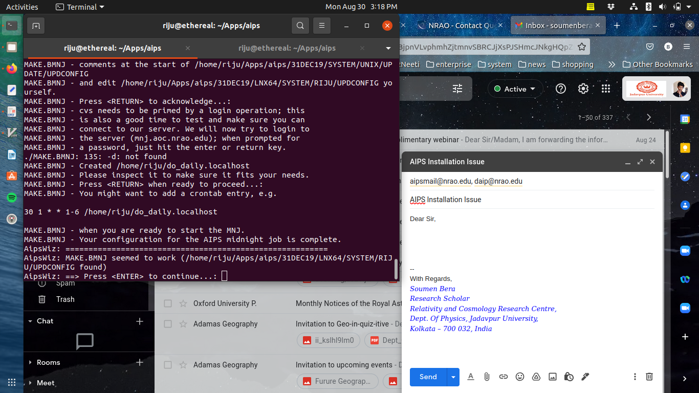The image size is (699, 393).
Task: Discard draft with the trash icon
Action: point(649,377)
